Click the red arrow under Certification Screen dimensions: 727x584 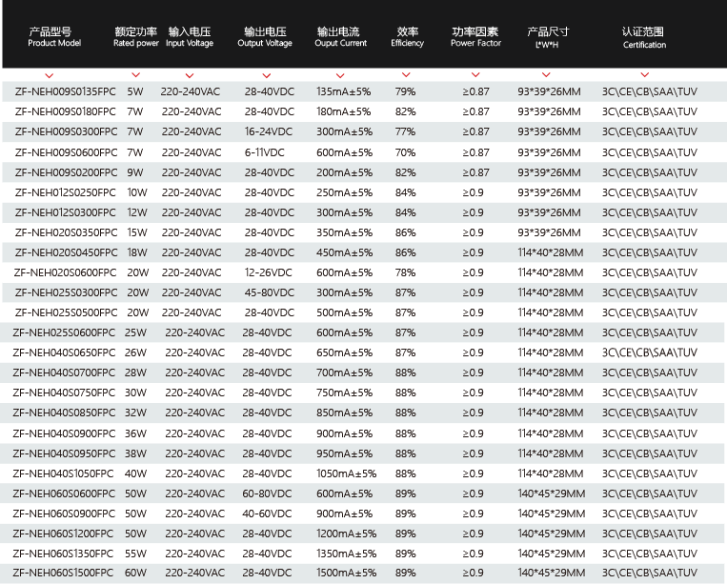[x=644, y=75]
